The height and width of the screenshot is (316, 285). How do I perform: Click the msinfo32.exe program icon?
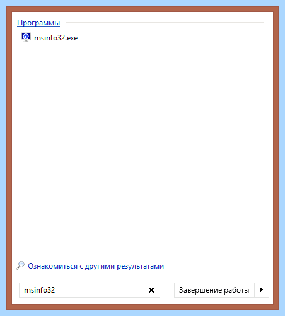(26, 37)
